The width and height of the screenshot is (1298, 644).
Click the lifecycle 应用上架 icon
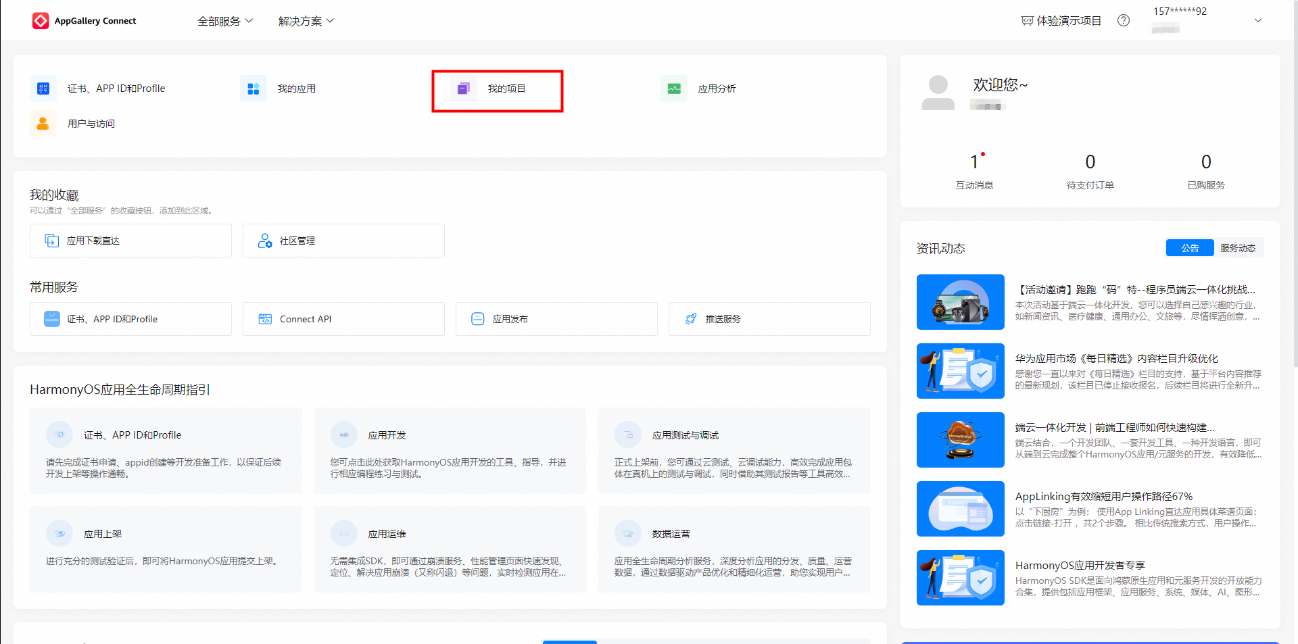(59, 533)
